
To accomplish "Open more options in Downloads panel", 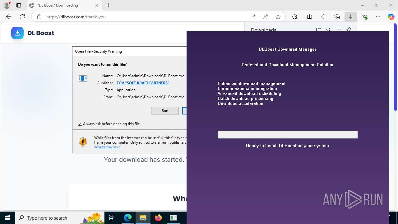I will 339,30.
